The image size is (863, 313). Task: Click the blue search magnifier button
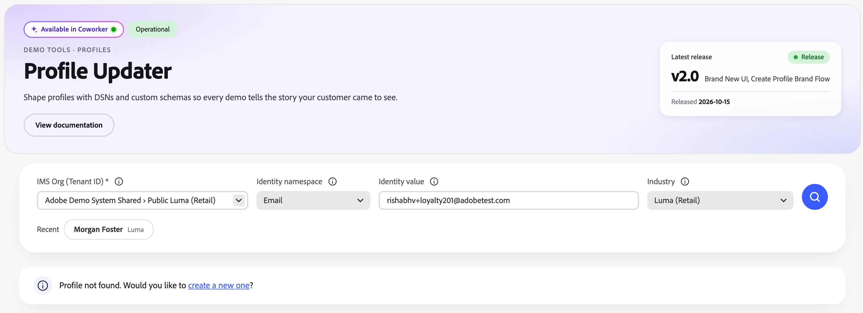(814, 197)
